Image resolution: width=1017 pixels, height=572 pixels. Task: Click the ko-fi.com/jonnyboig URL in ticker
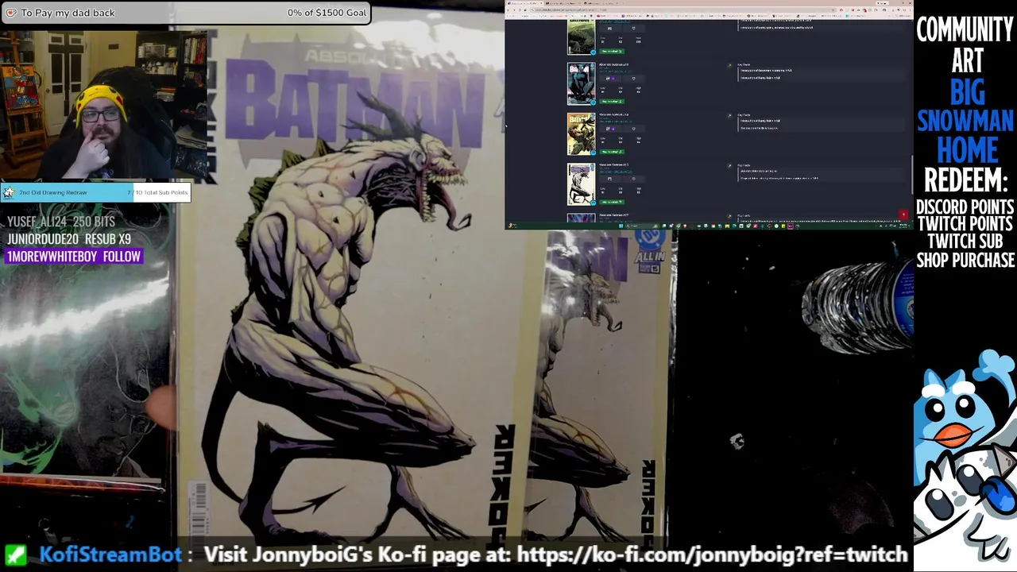[x=712, y=555]
